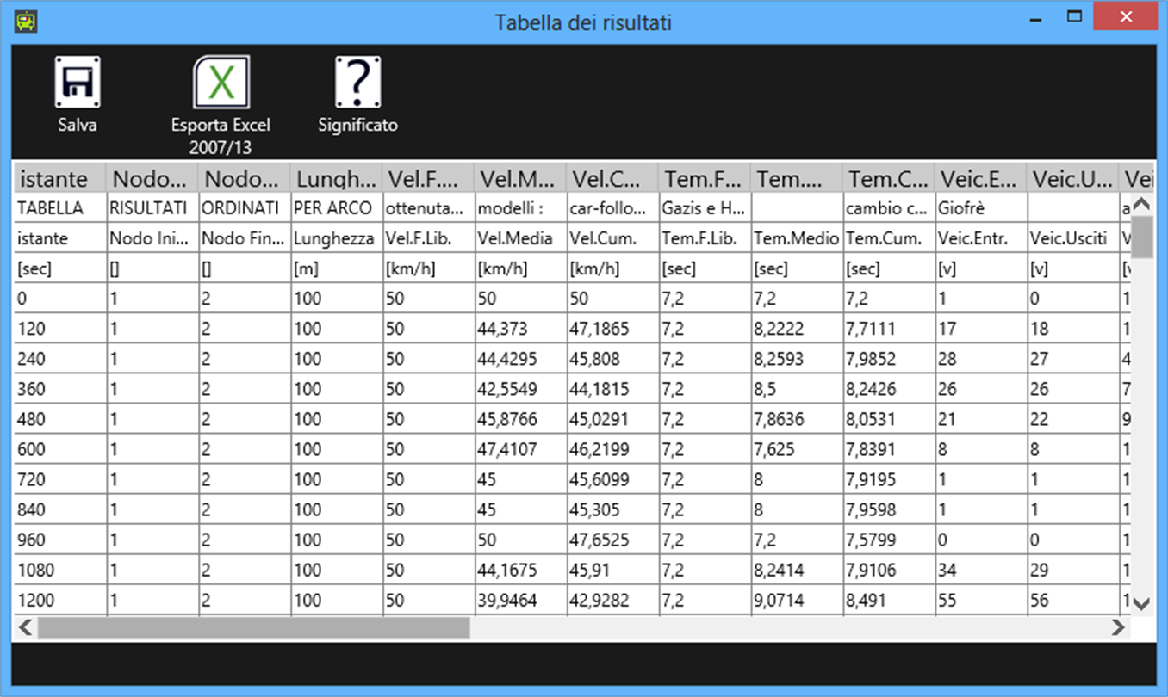
Task: Click the Vel.M... column header
Action: pyautogui.click(x=520, y=178)
